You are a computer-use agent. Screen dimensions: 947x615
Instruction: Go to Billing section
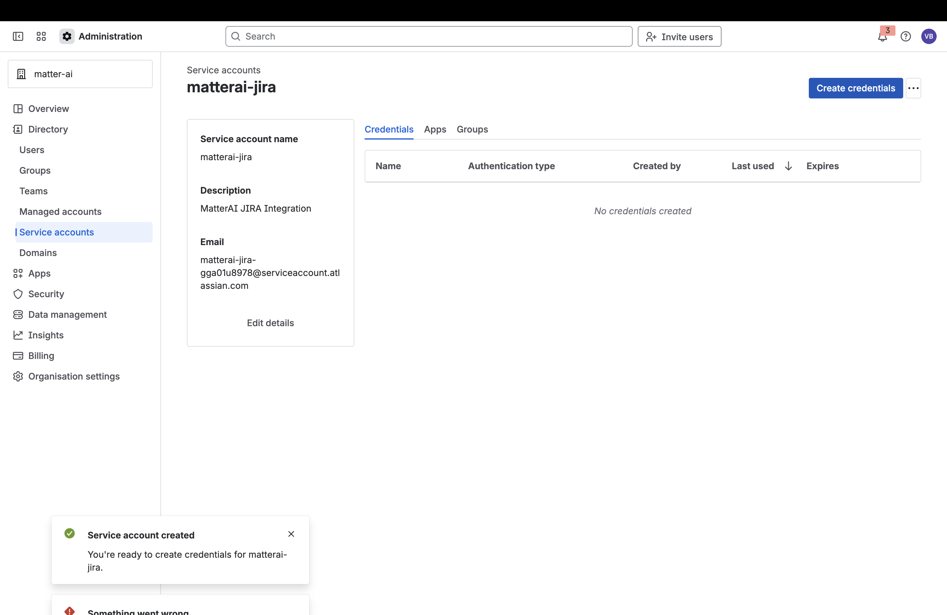click(x=41, y=355)
